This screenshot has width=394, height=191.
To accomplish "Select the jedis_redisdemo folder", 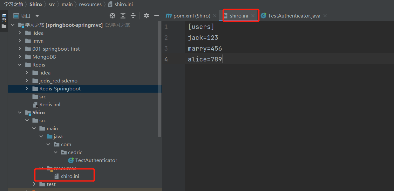I will pos(58,81).
